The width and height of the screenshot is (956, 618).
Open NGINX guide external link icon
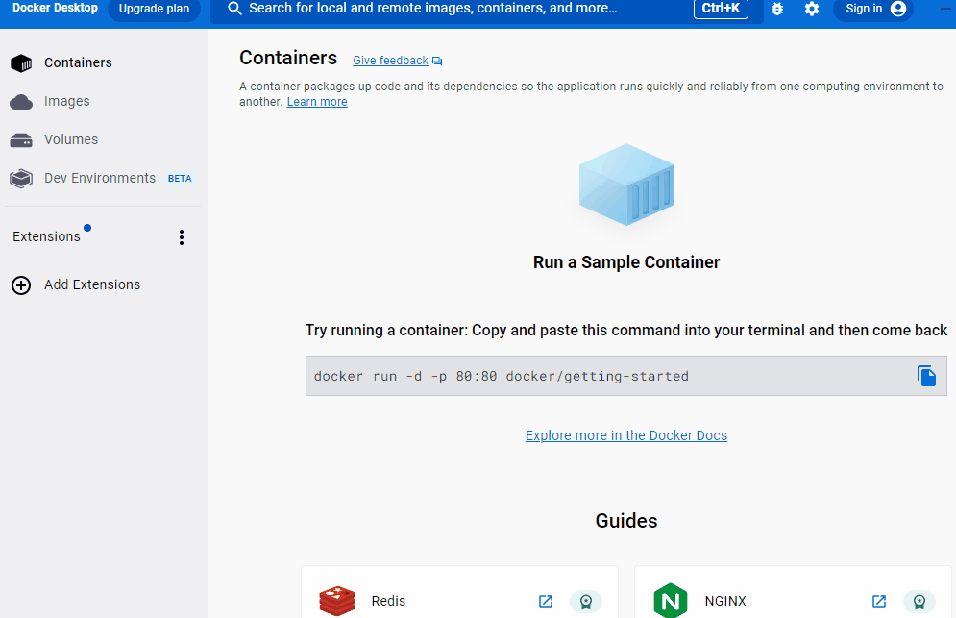click(879, 602)
